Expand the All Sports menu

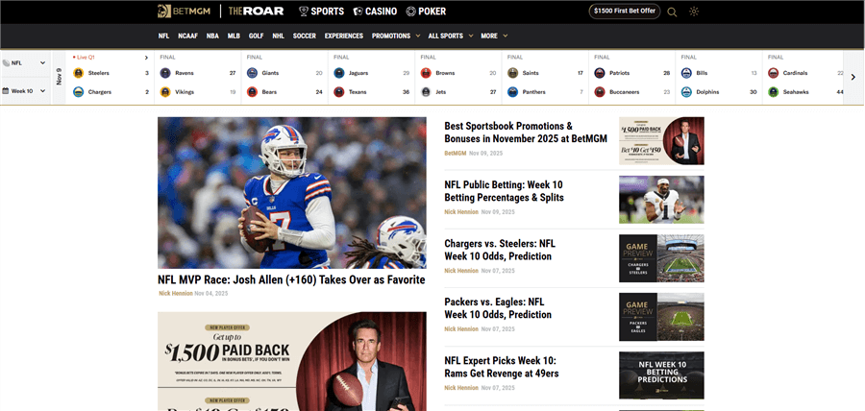point(450,36)
